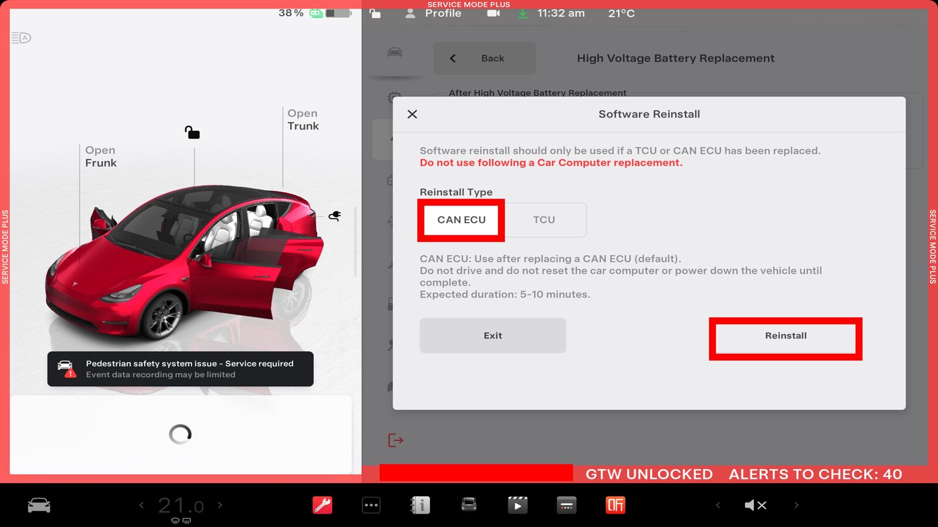Close the Software Reinstall dialog

[x=412, y=114]
